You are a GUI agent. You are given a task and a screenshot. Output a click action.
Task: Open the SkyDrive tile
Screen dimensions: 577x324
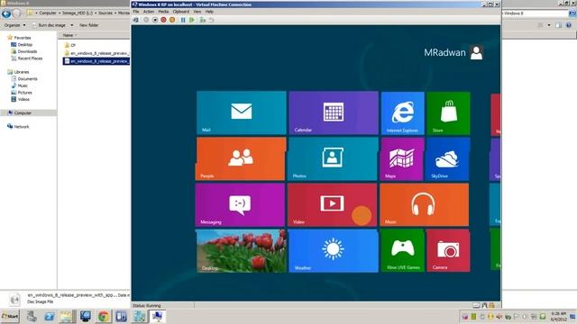coord(448,159)
